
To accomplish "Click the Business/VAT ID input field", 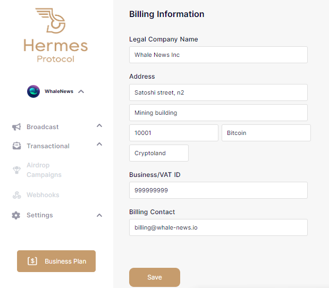I will [218, 190].
